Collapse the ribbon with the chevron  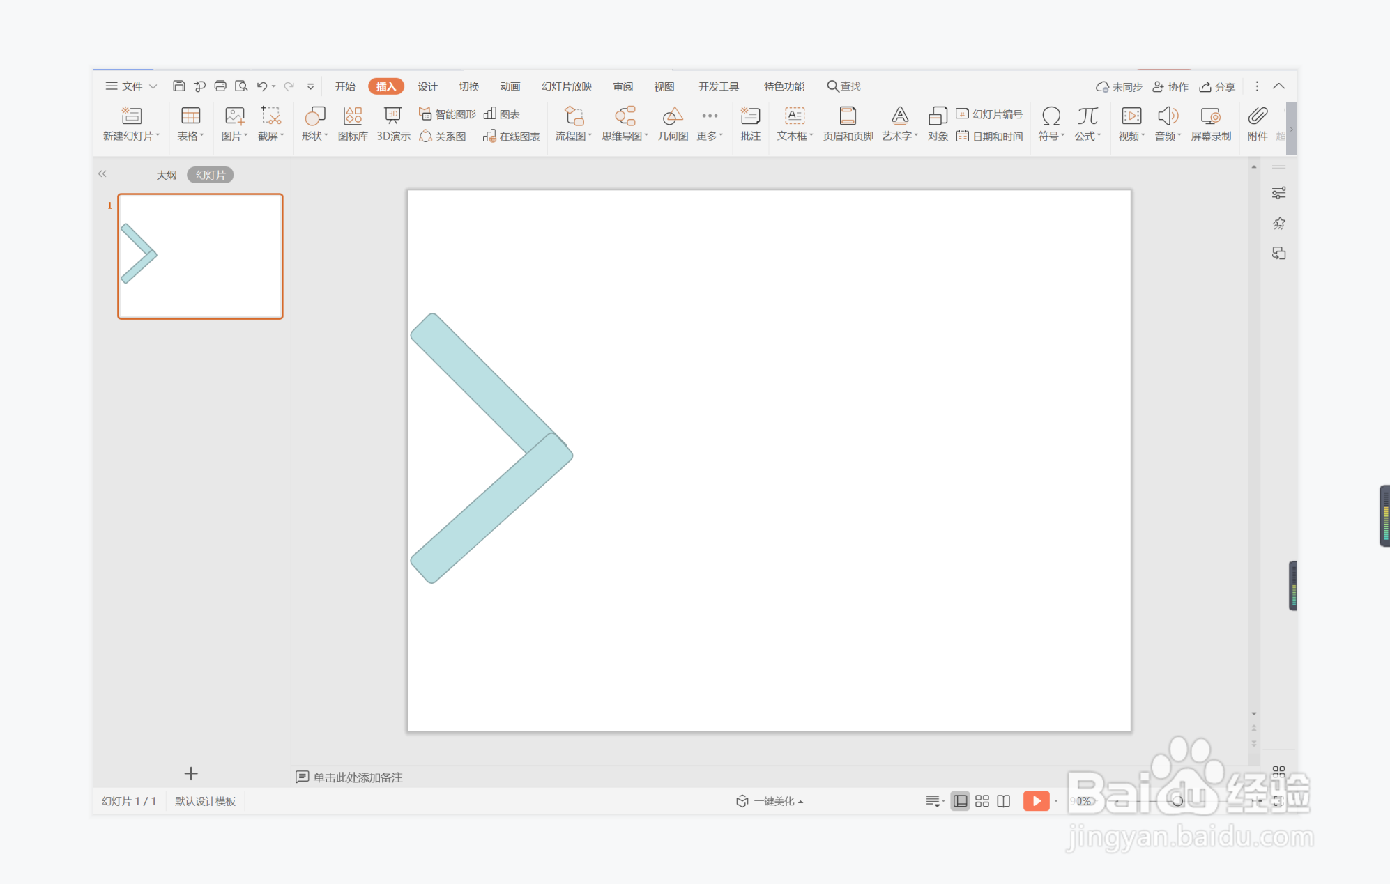click(x=1278, y=86)
